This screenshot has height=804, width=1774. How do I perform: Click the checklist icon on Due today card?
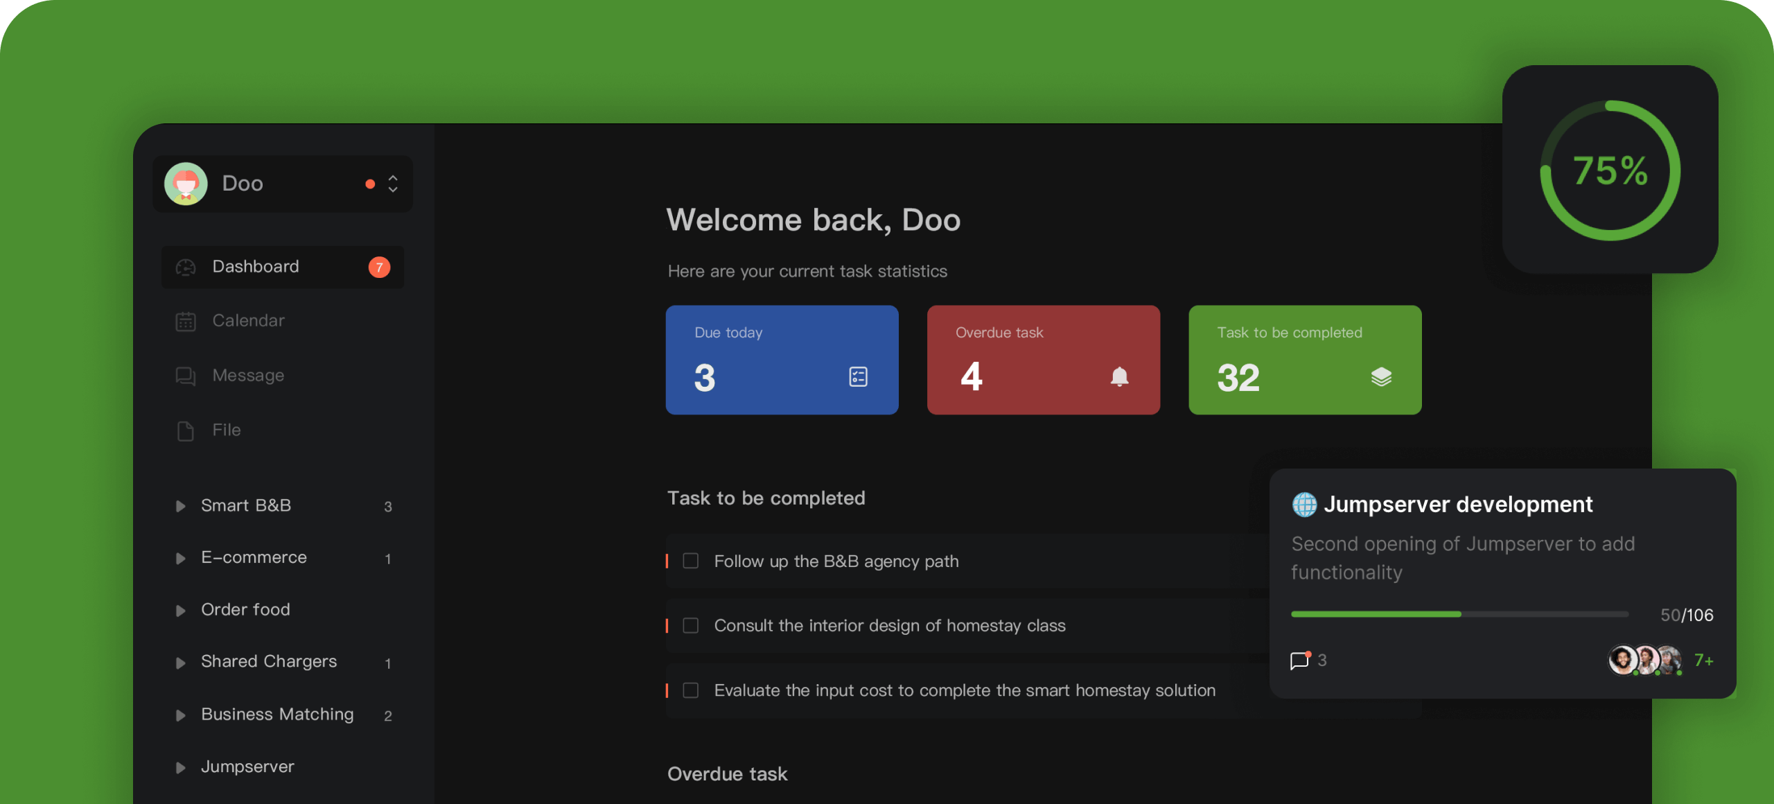pos(858,376)
